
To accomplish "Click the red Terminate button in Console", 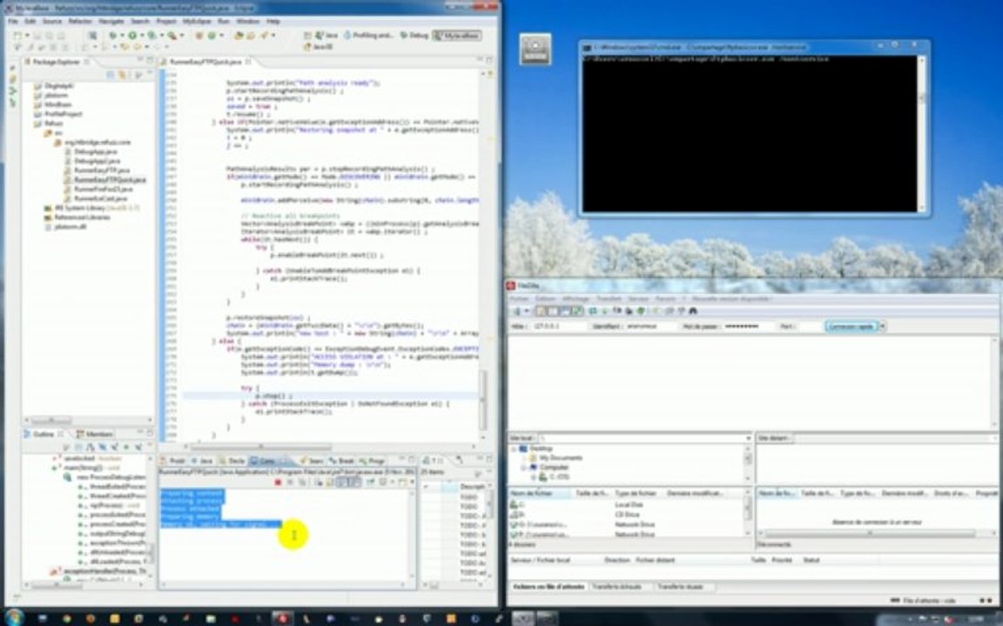I will coord(279,483).
